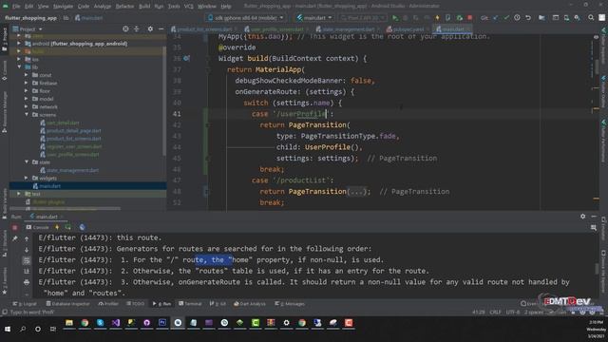
Task: Click the Collapse All icon in Project panel
Action: (x=137, y=29)
